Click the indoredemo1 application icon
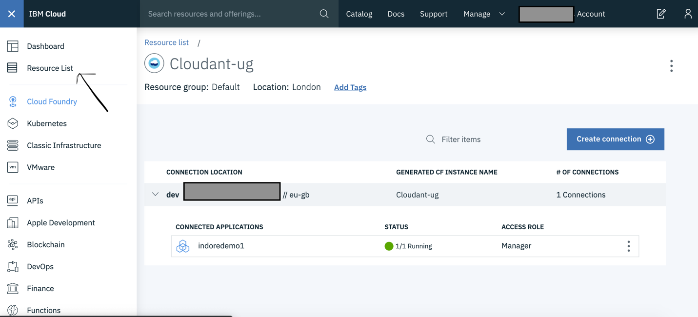The width and height of the screenshot is (698, 317). (x=183, y=246)
